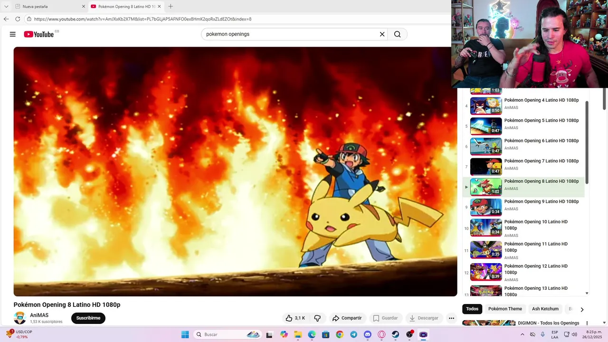Open the Pokémon Opening 10 thumbnail
This screenshot has height=342, width=608.
[486, 228]
